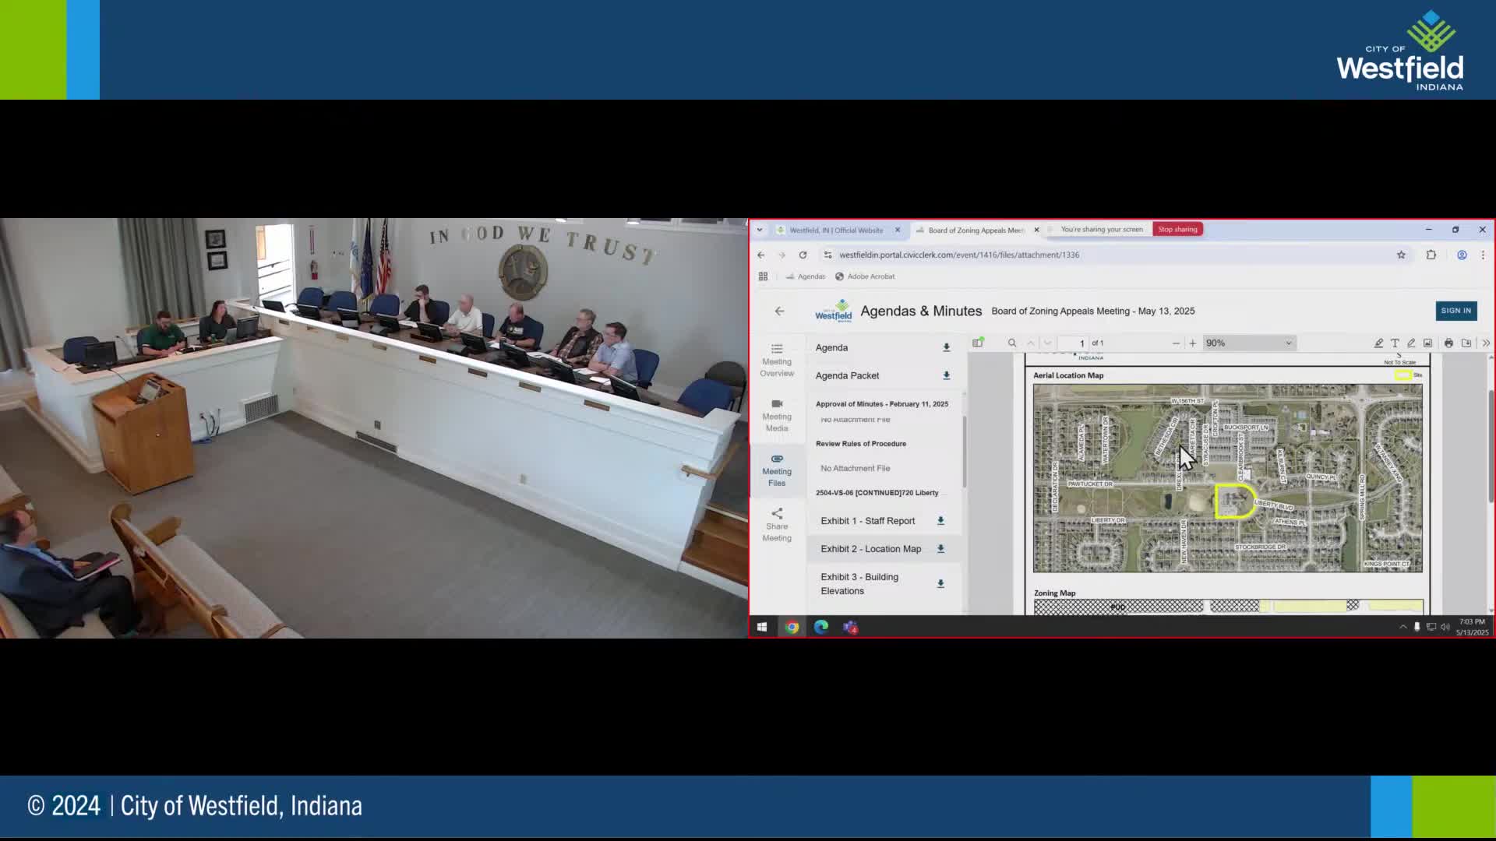Expand the PDF toolbar tools overflow
This screenshot has height=841, width=1496.
[x=1485, y=343]
